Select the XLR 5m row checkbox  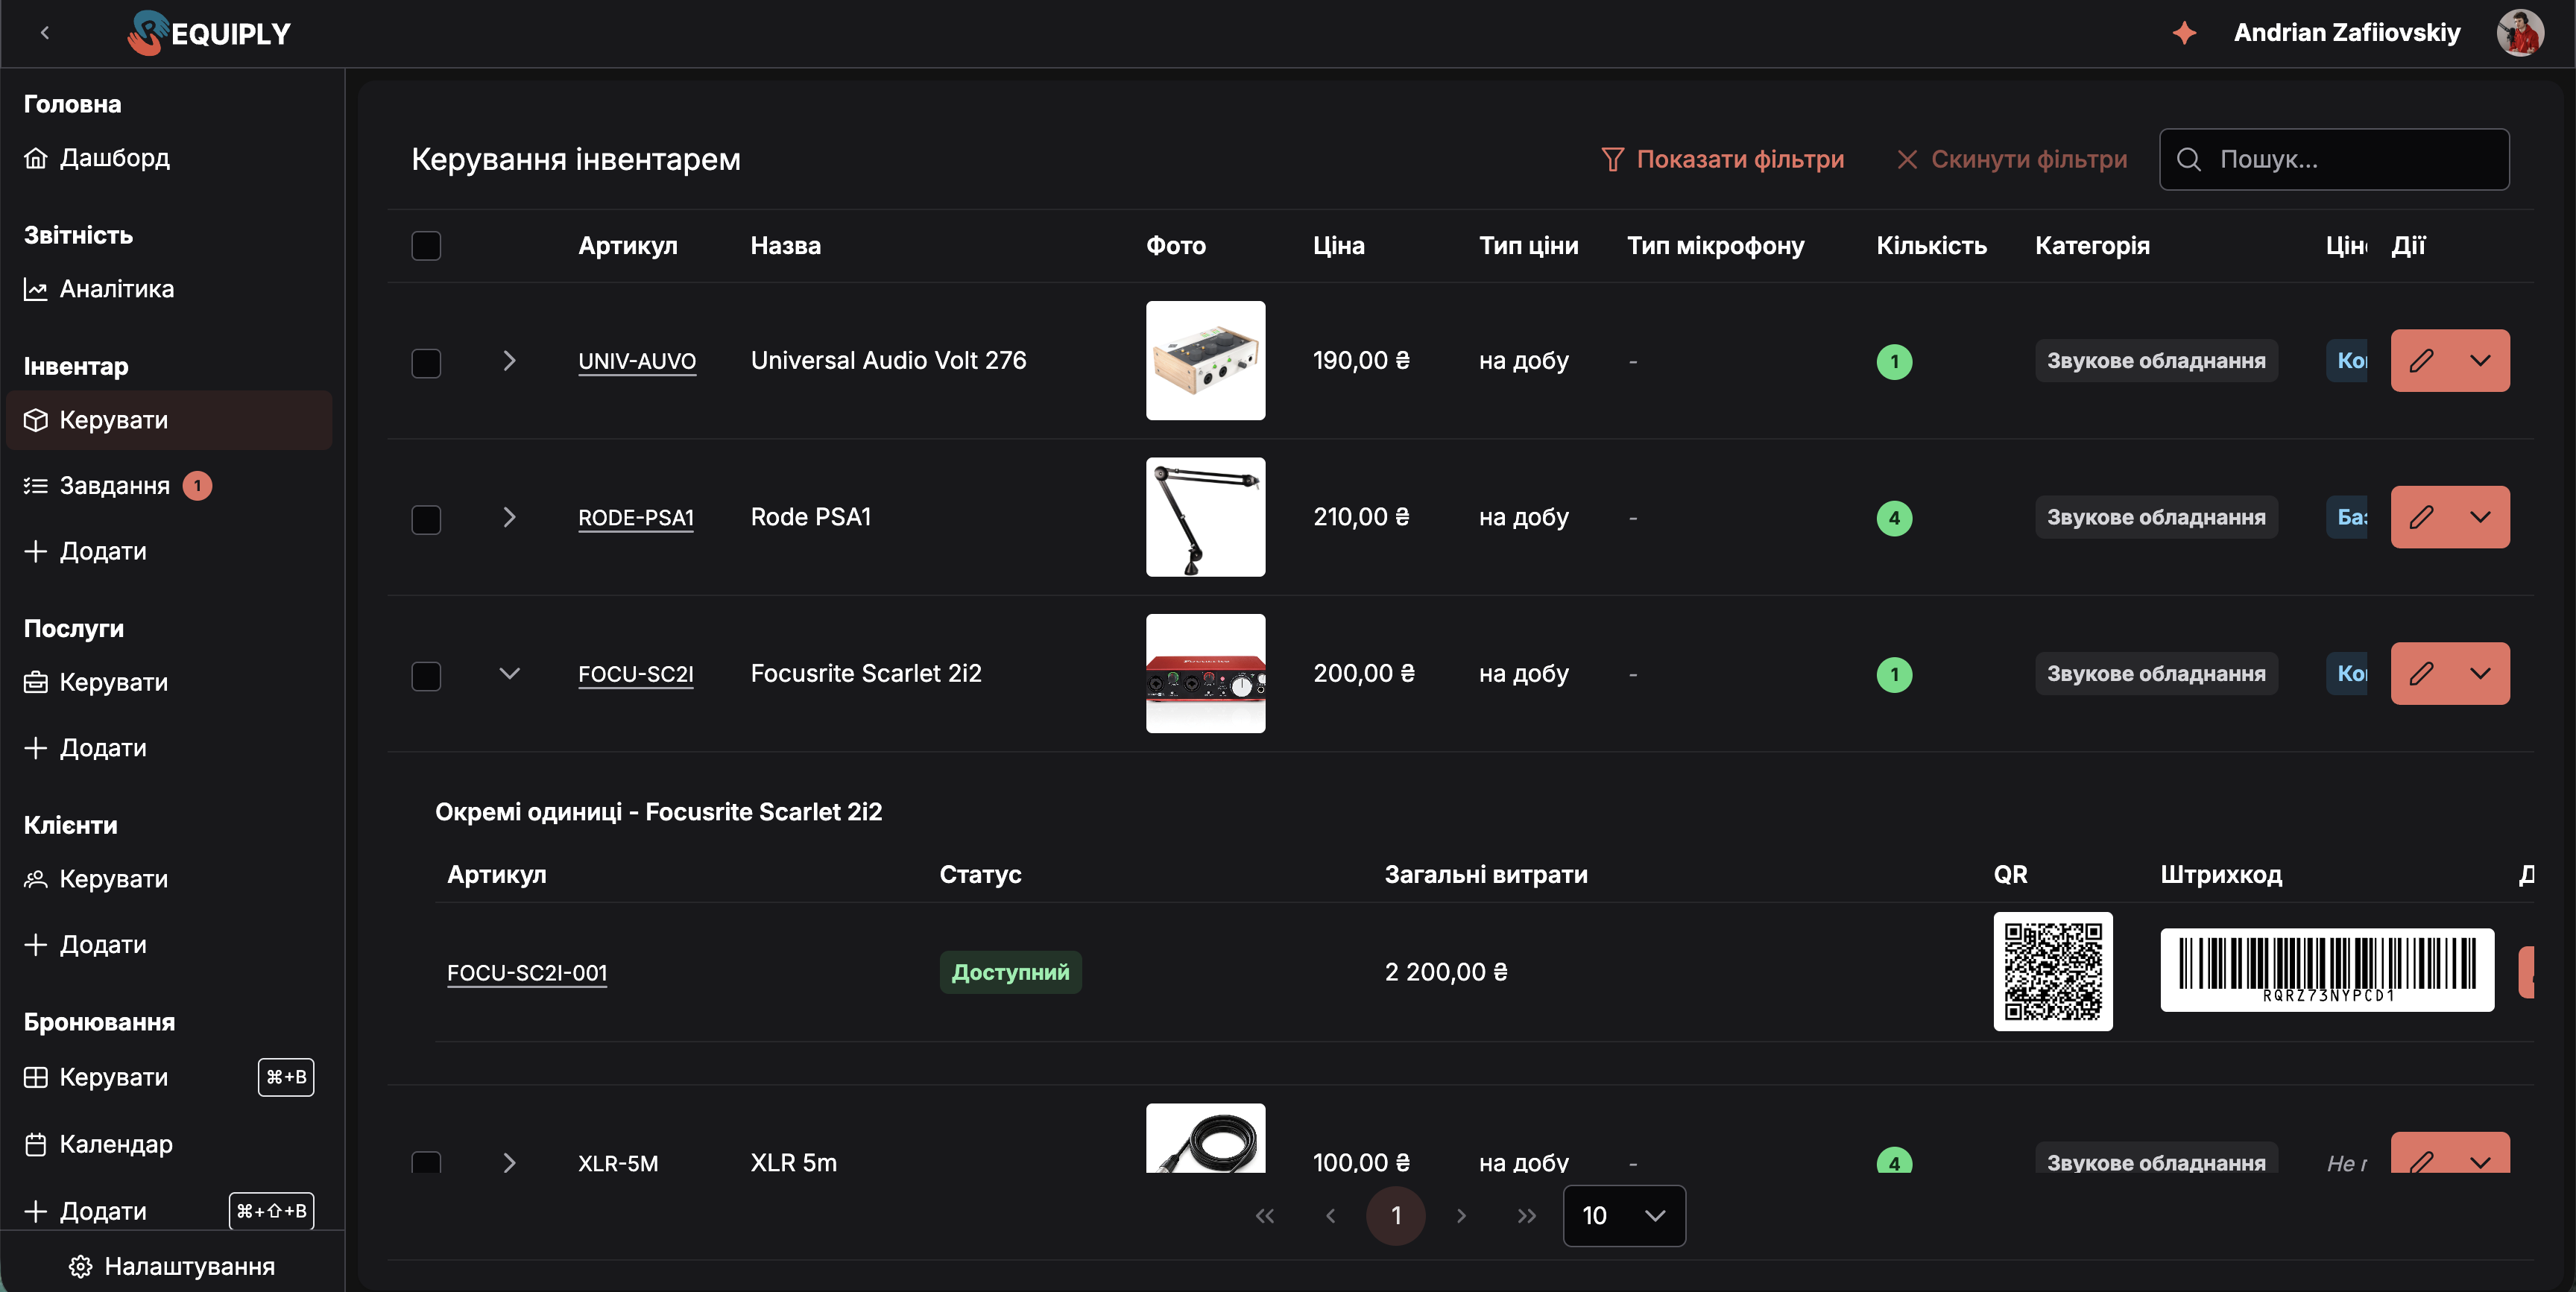point(426,1162)
